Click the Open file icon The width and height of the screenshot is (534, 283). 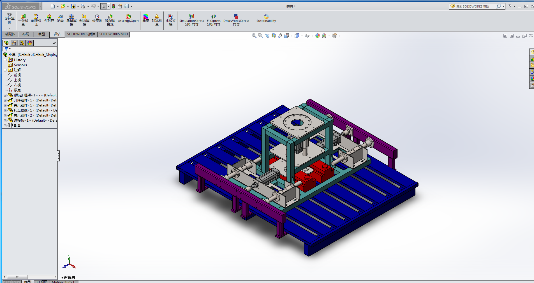pos(63,6)
